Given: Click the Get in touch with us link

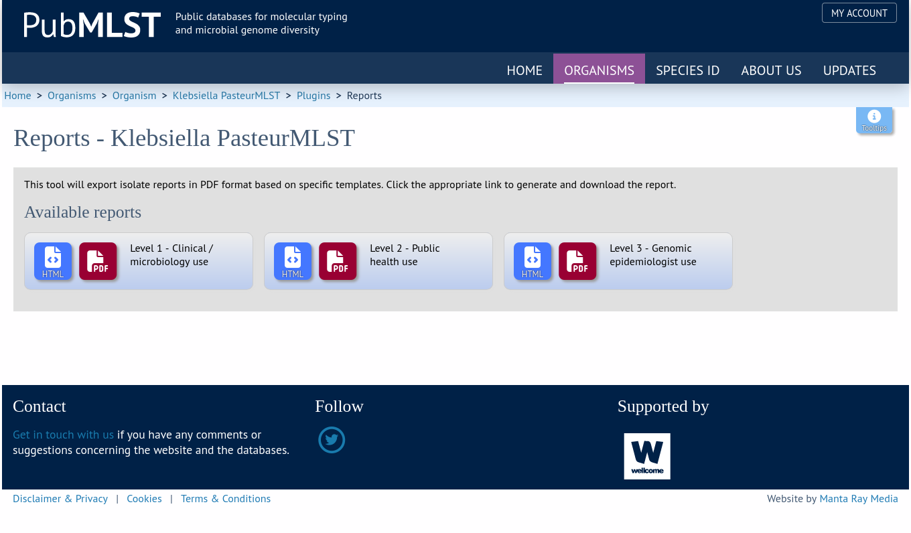Looking at the screenshot, I should click(x=63, y=435).
